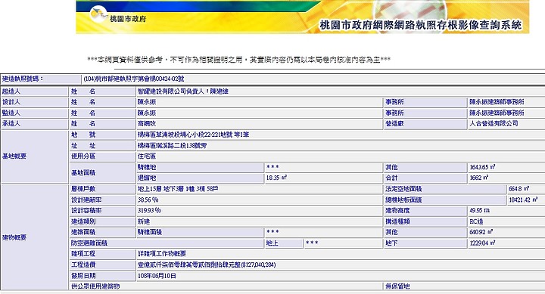The image size is (545, 294).
Task: Click the 退縮地 label cell
Action: (200, 178)
